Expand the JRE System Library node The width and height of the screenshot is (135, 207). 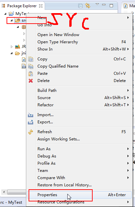(x=11, y=47)
